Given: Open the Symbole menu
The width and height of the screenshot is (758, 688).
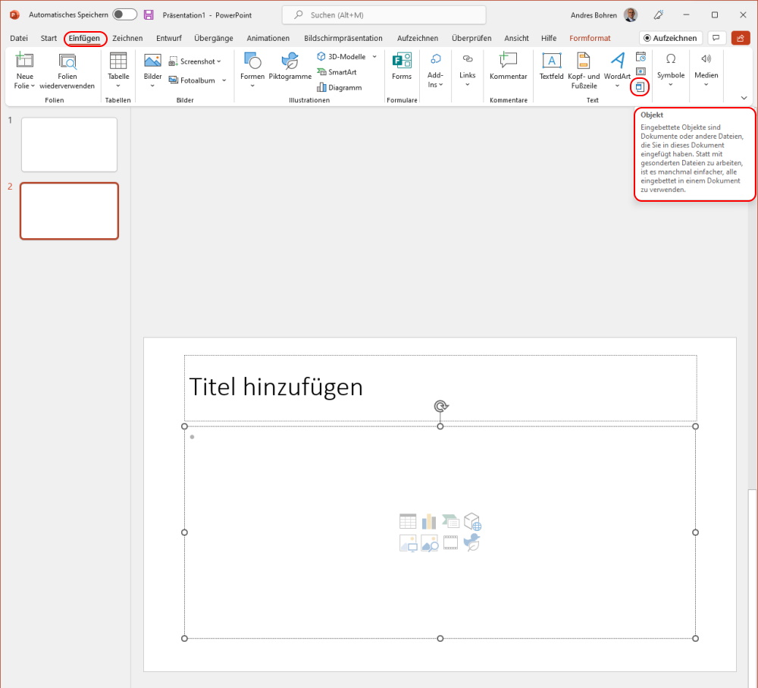Looking at the screenshot, I should 671,71.
